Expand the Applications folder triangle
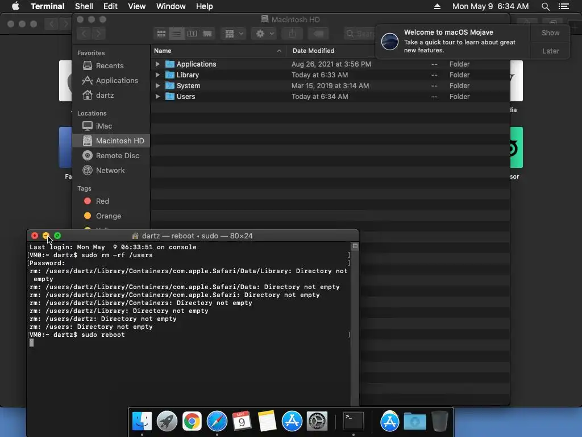Image resolution: width=582 pixels, height=437 pixels. click(157, 64)
